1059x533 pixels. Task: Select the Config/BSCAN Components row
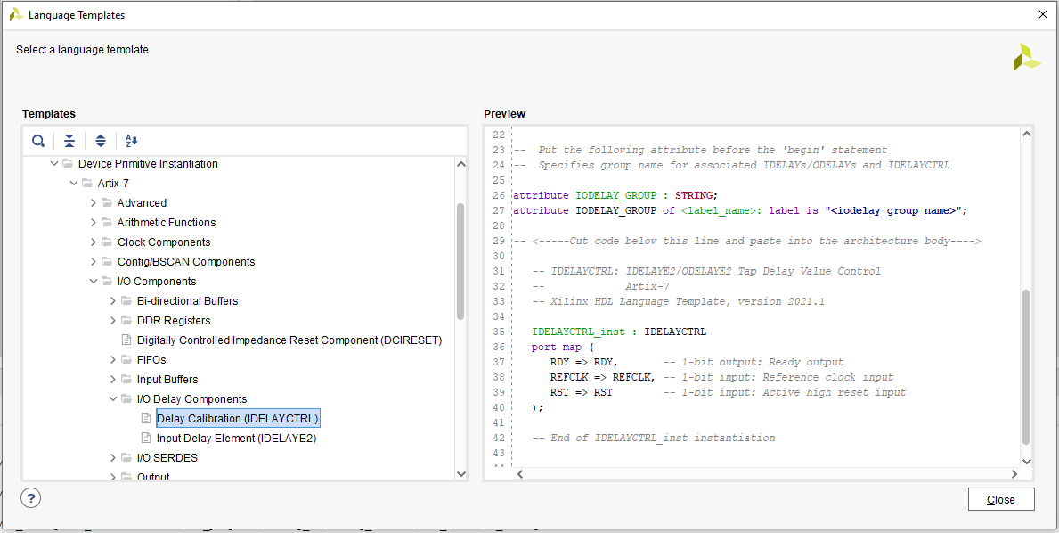pyautogui.click(x=186, y=261)
